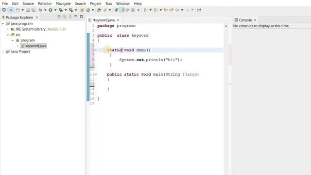Maximize the Package Explorer panel

81,17
